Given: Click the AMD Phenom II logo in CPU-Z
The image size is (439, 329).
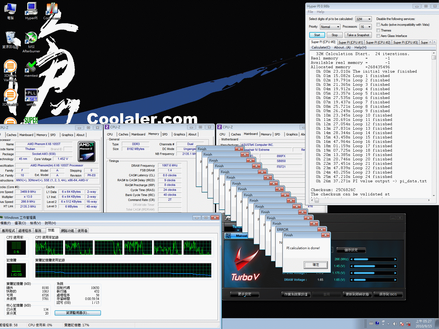Looking at the screenshot, I should click(87, 151).
